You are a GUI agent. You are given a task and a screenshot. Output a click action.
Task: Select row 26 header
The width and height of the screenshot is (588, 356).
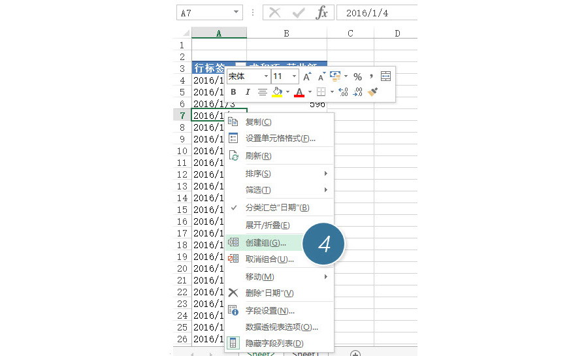click(182, 339)
